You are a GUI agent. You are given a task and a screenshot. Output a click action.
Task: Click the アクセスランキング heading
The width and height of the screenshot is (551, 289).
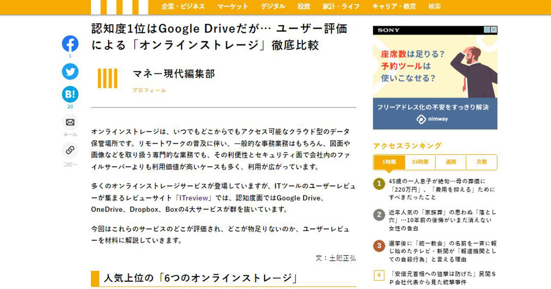[x=407, y=146]
